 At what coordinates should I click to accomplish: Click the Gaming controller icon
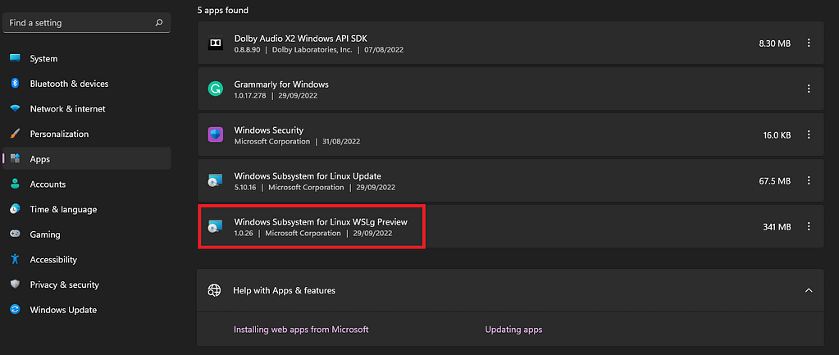pyautogui.click(x=15, y=234)
